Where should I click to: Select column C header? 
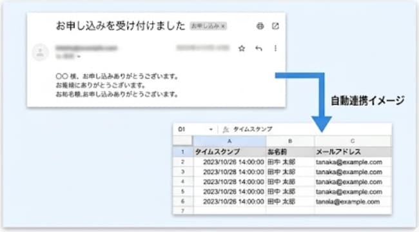pyautogui.click(x=353, y=141)
